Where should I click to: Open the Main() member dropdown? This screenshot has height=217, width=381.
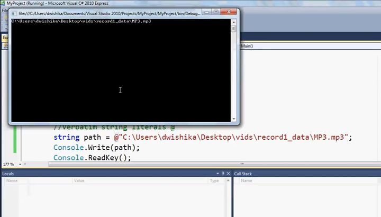point(311,46)
